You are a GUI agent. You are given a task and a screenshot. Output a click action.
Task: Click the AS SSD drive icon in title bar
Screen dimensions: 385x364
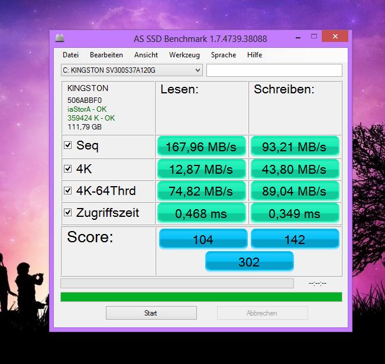tap(60, 38)
